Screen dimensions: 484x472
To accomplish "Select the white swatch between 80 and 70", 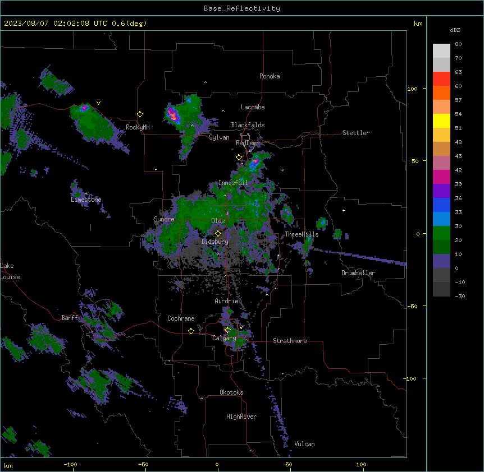I will tap(441, 51).
